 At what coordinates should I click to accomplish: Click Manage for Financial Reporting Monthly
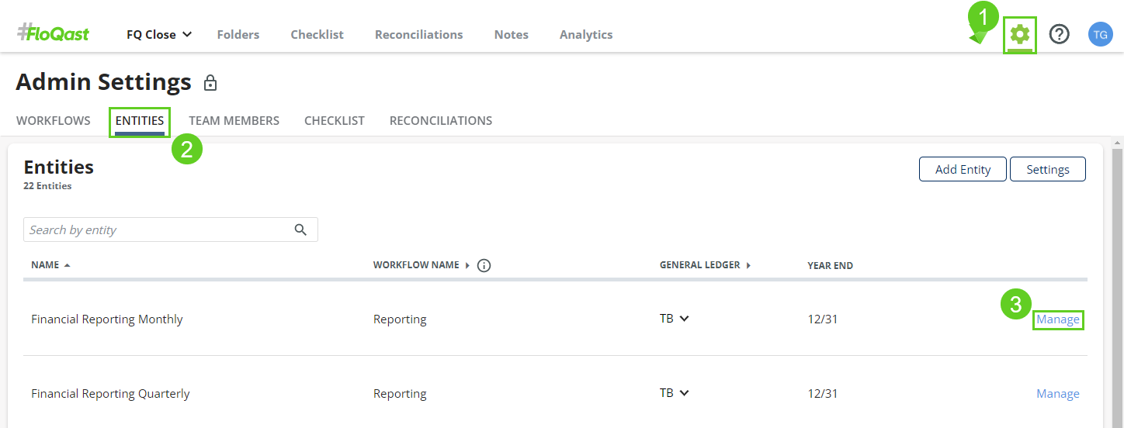(1058, 319)
